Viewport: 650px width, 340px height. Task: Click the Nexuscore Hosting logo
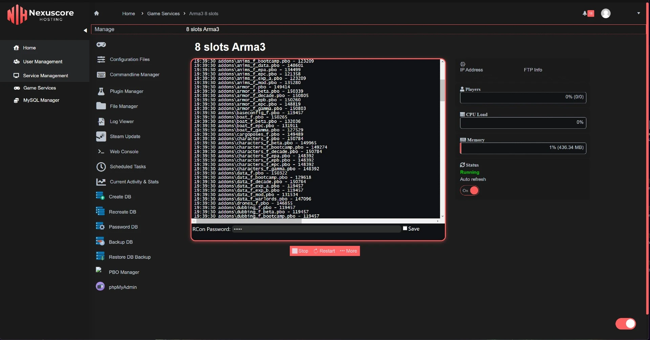40,15
